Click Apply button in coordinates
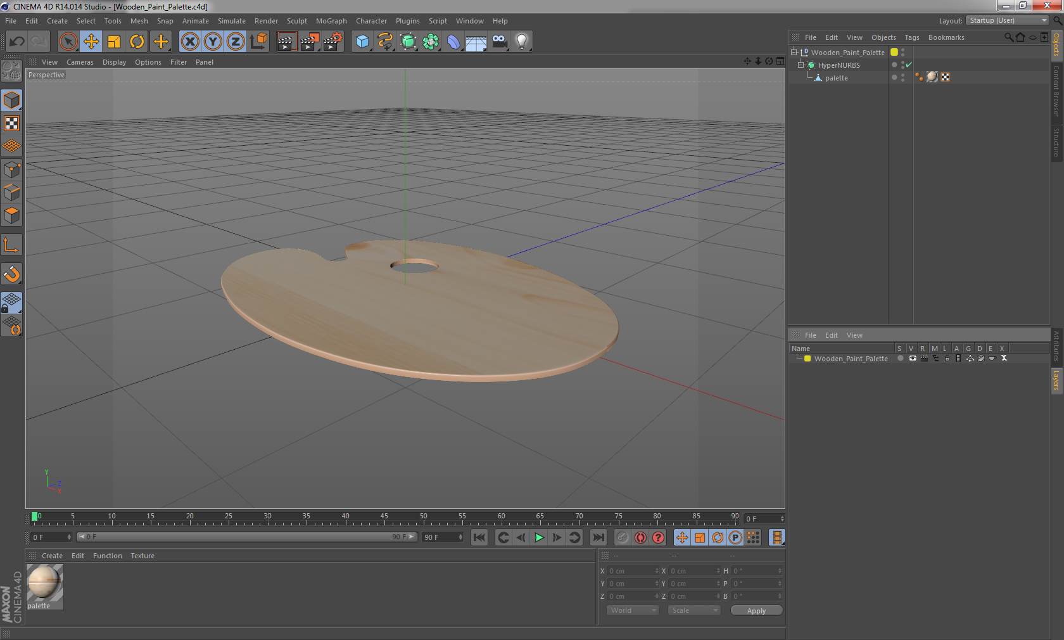This screenshot has width=1064, height=640. [756, 610]
